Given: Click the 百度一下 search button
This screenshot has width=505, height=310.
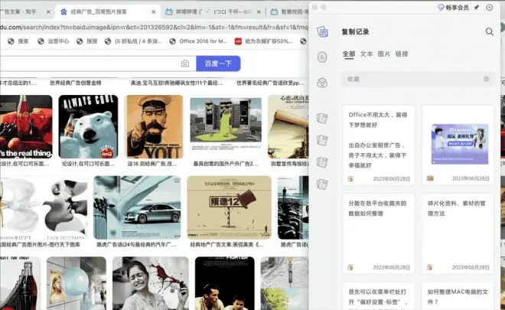Looking at the screenshot, I should (x=218, y=64).
